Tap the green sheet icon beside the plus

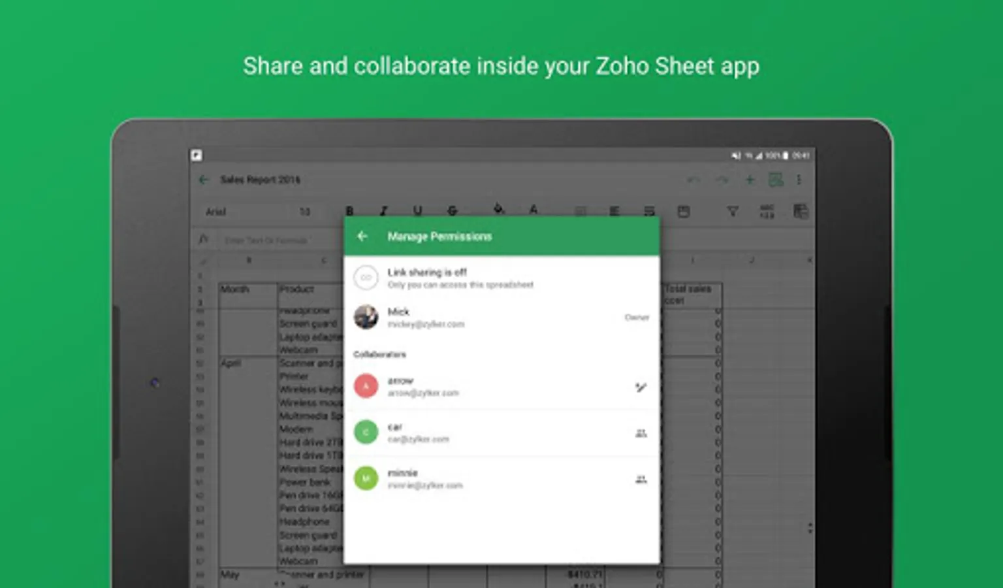click(776, 180)
